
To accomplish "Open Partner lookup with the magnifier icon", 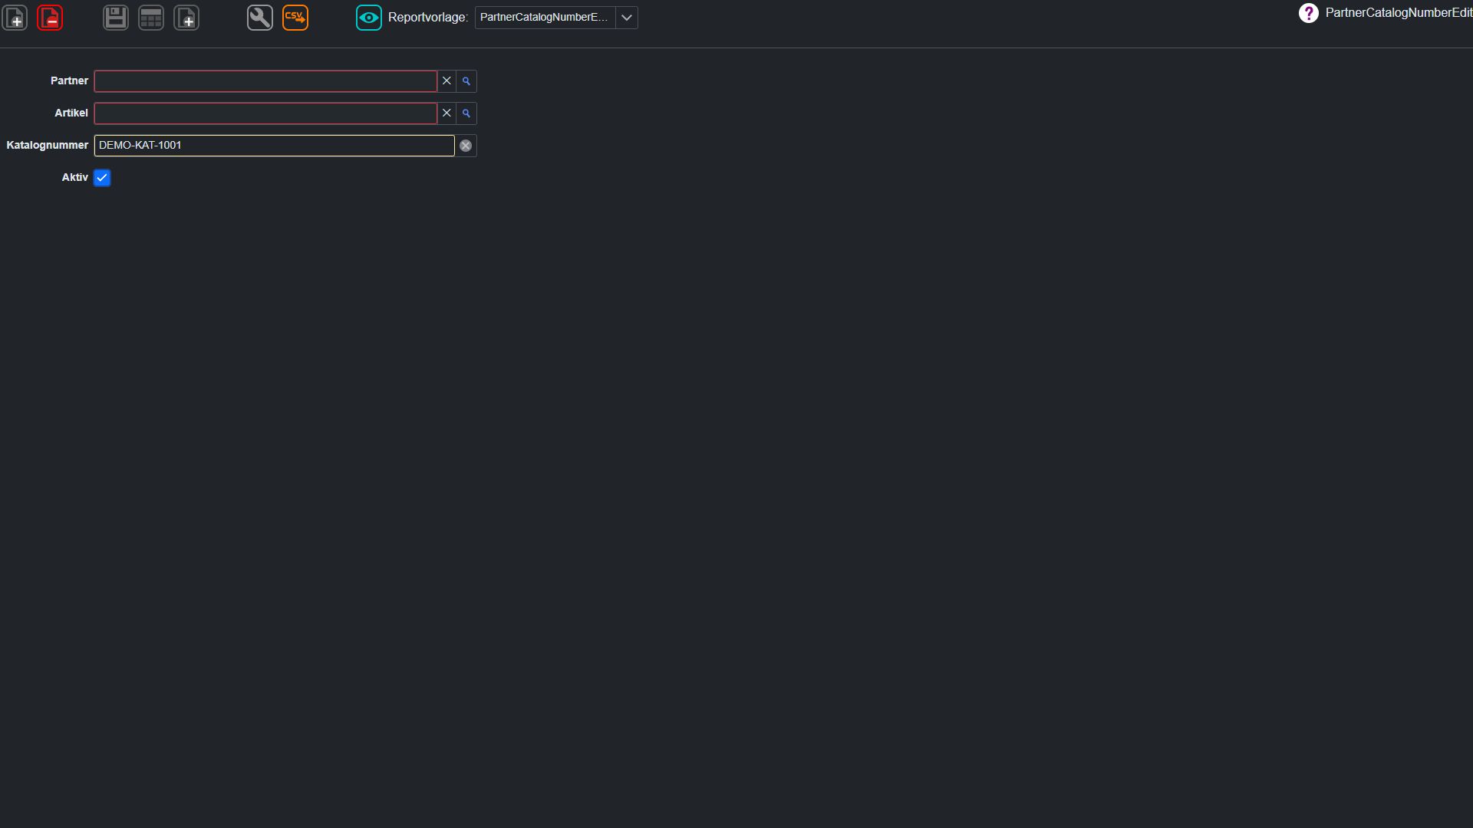I will (466, 81).
